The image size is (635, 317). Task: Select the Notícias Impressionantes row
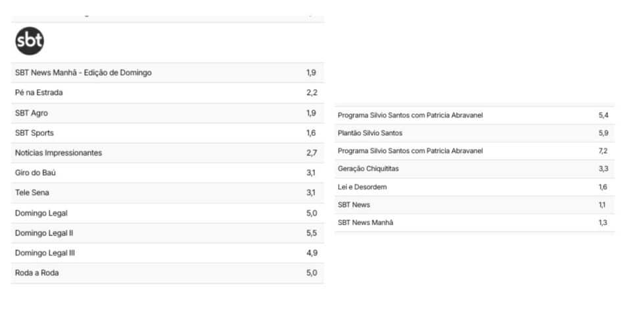pos(168,153)
